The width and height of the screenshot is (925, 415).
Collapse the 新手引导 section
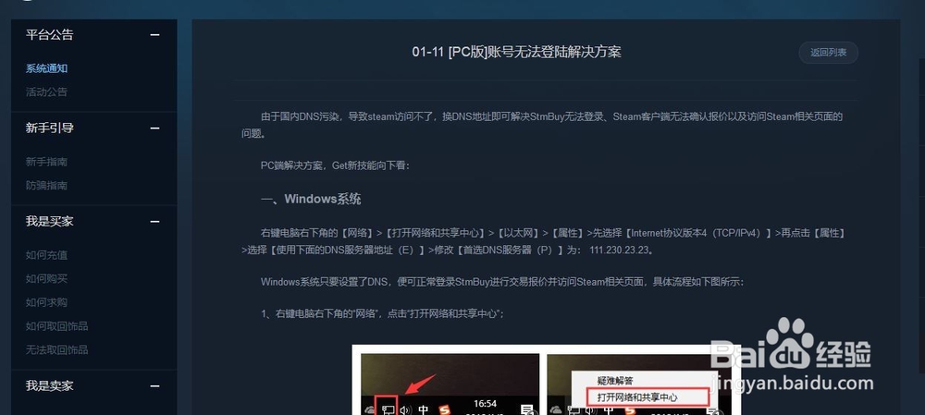click(x=154, y=128)
